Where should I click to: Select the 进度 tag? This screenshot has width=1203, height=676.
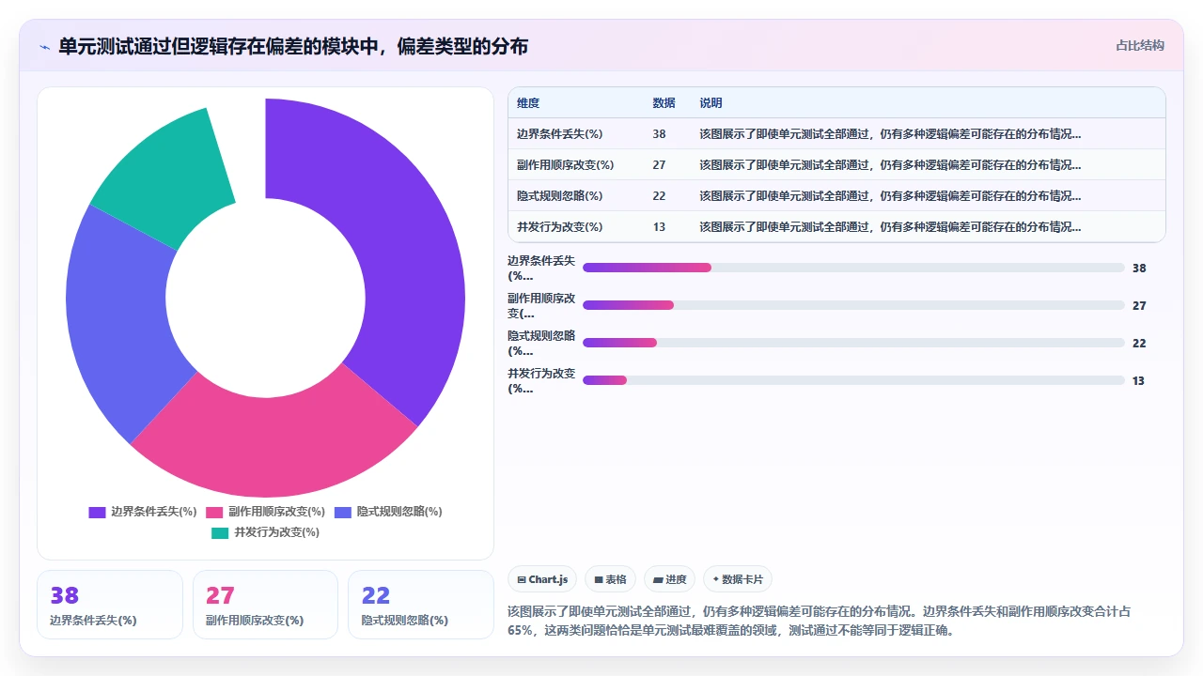point(670,579)
